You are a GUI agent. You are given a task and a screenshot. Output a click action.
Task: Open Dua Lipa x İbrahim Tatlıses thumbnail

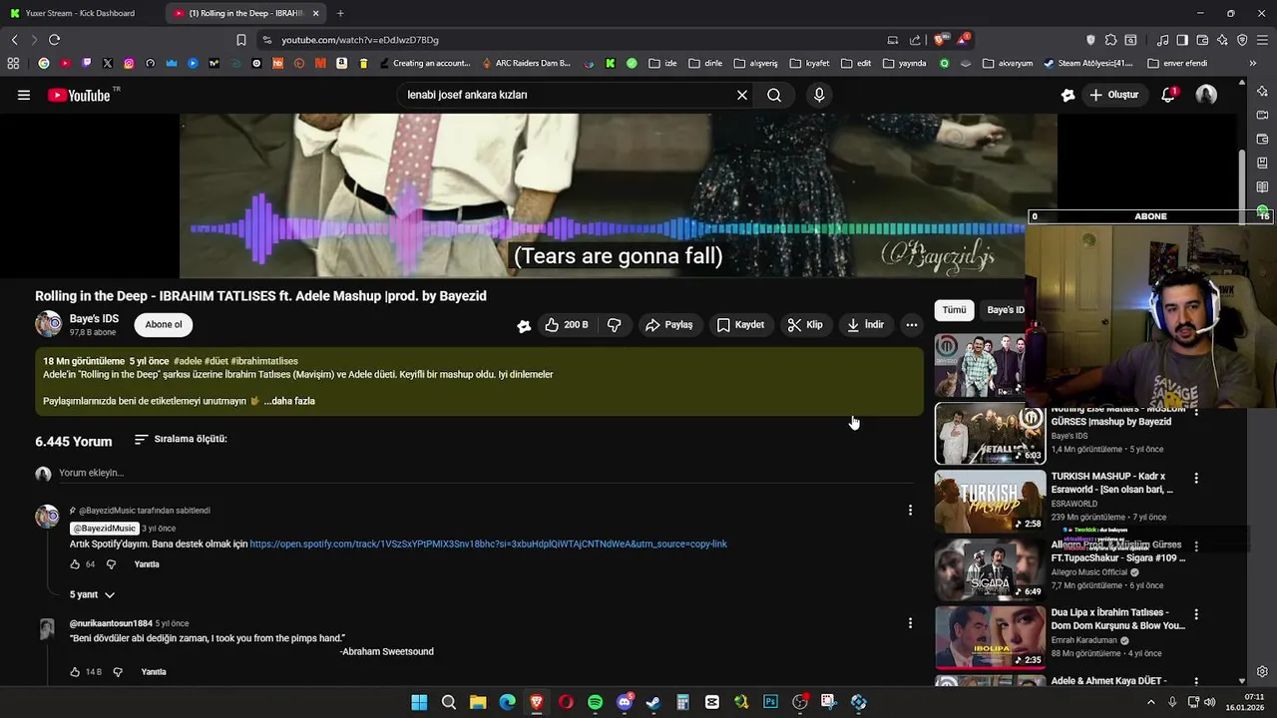coord(990,637)
